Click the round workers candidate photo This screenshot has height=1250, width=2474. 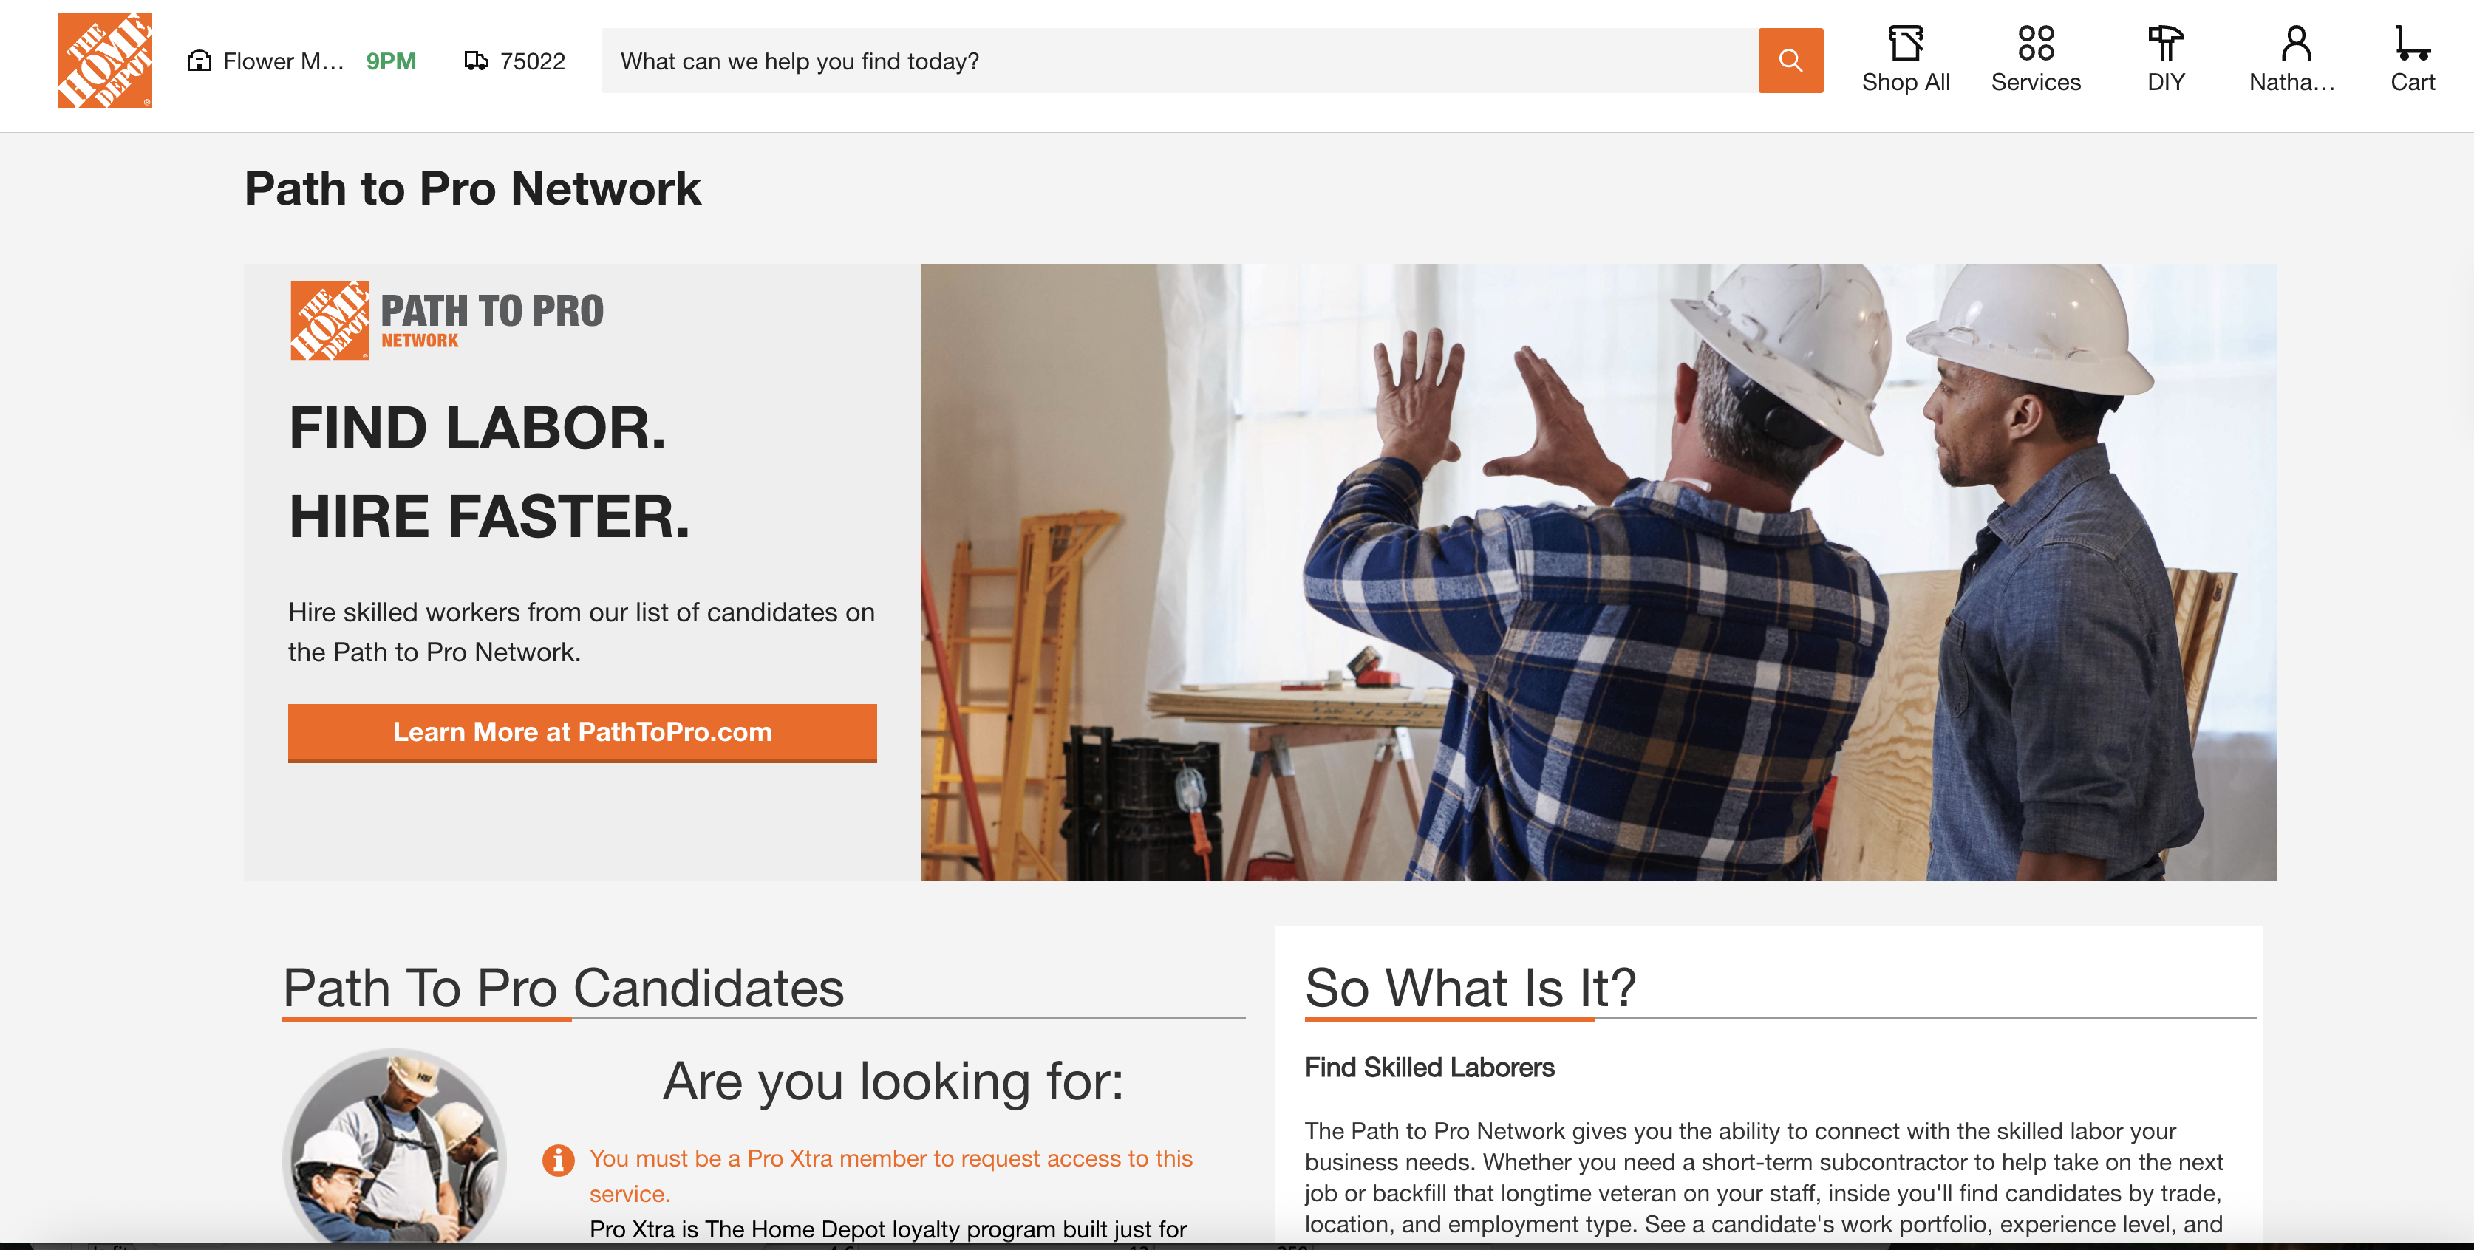click(395, 1147)
